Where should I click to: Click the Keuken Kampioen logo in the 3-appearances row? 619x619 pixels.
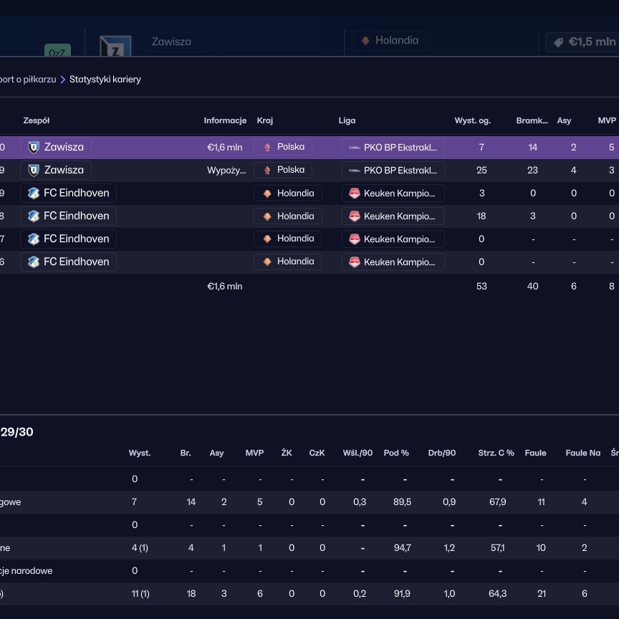[355, 193]
